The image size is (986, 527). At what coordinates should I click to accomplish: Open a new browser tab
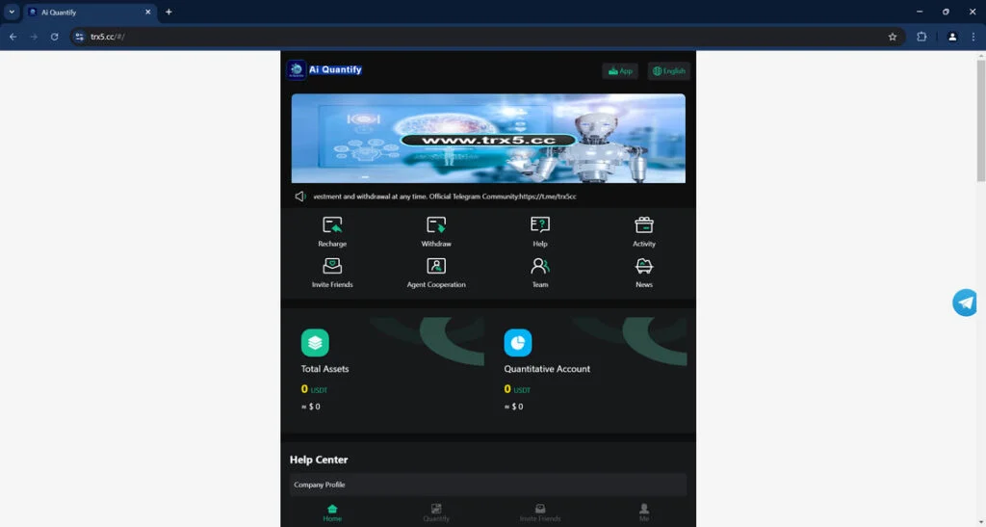[x=169, y=12]
